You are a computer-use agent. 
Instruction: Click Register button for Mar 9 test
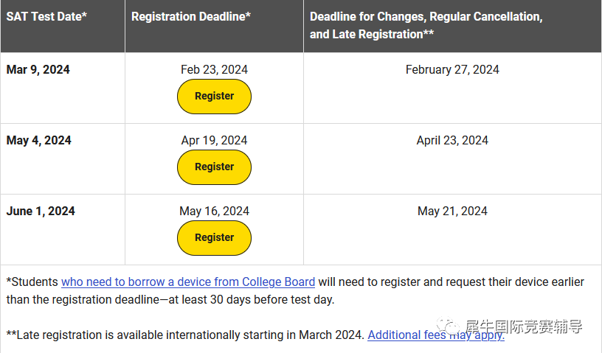coord(214,97)
